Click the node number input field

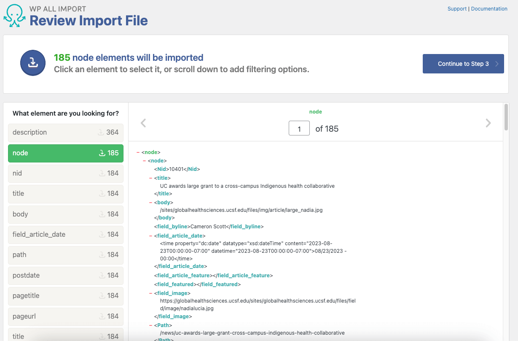tap(299, 128)
